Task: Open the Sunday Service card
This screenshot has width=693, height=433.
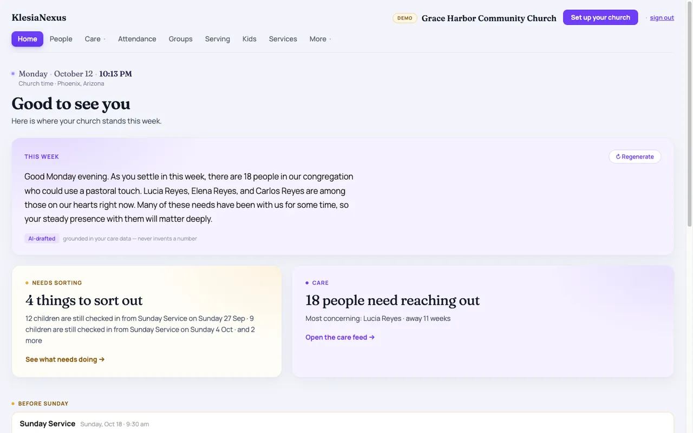Action: click(343, 423)
